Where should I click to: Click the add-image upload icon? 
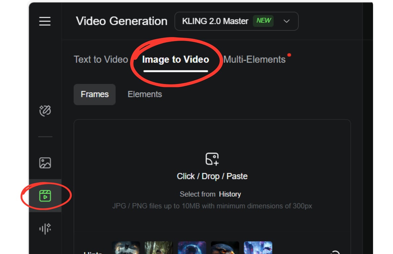click(212, 159)
